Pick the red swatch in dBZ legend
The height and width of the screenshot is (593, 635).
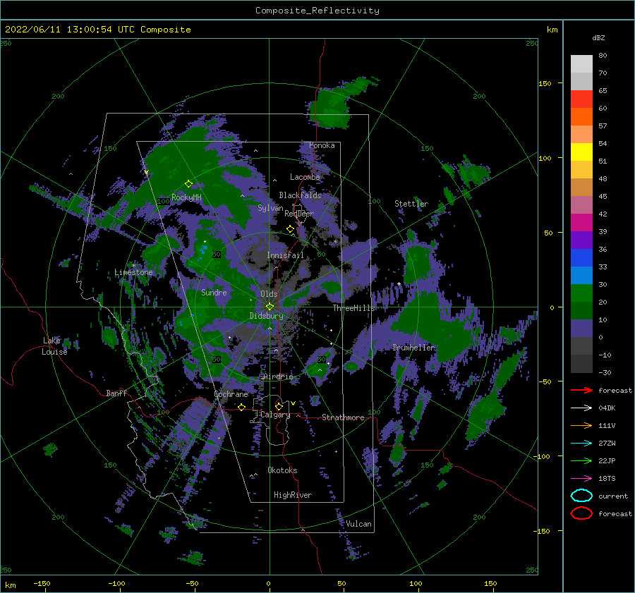[581, 99]
